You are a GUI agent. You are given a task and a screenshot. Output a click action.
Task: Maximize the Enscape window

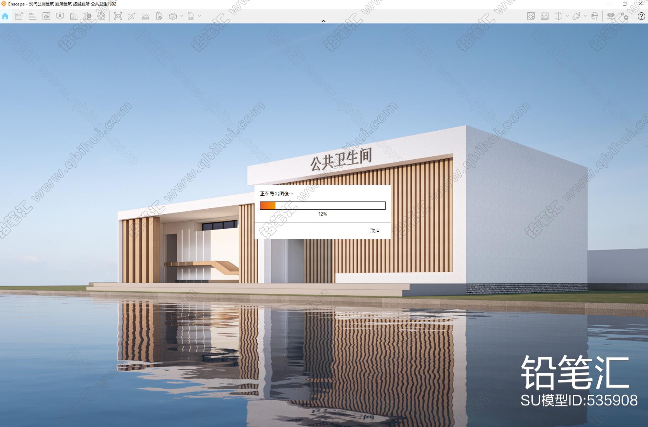tap(625, 4)
